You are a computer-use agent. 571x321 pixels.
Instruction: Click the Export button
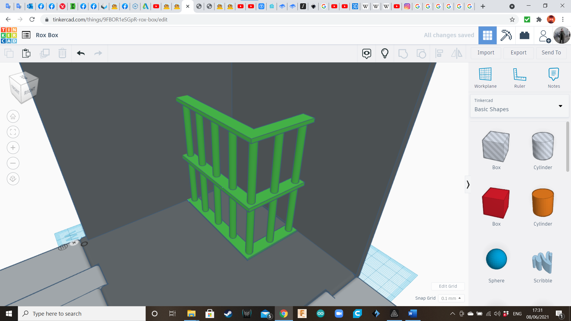(x=518, y=53)
